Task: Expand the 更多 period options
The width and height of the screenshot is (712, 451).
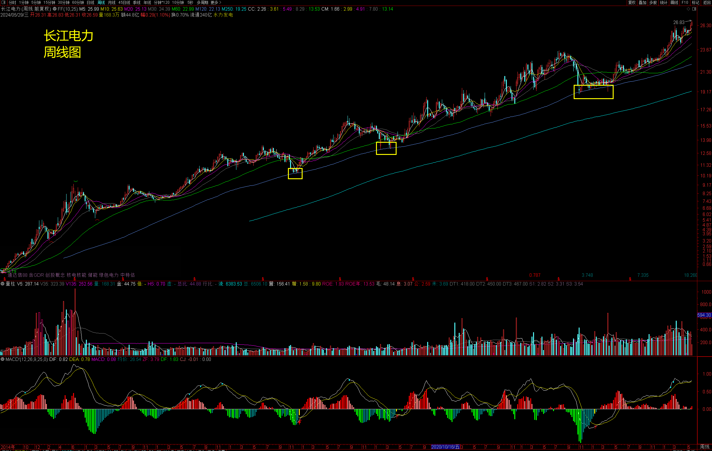Action: coord(215,2)
